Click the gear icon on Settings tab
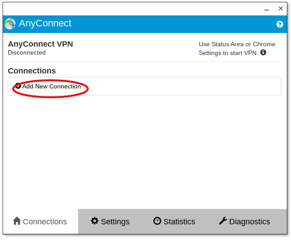 point(95,221)
